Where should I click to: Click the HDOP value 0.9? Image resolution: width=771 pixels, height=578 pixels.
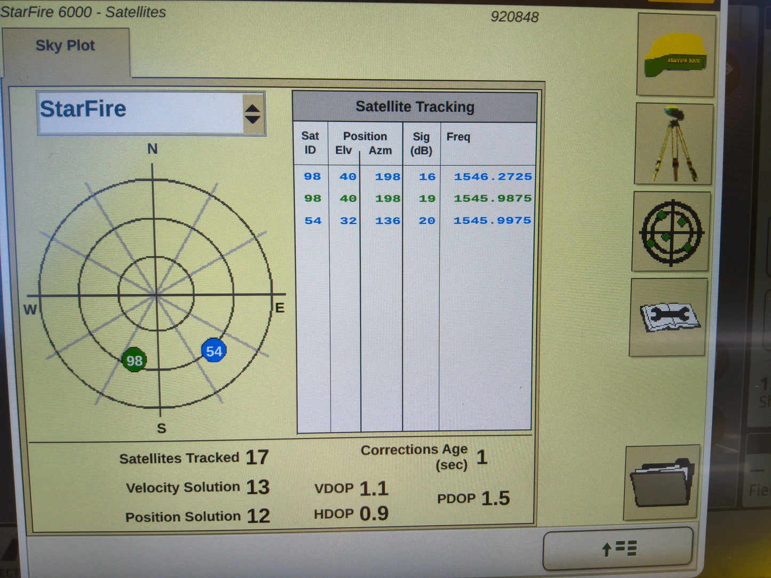pyautogui.click(x=374, y=513)
